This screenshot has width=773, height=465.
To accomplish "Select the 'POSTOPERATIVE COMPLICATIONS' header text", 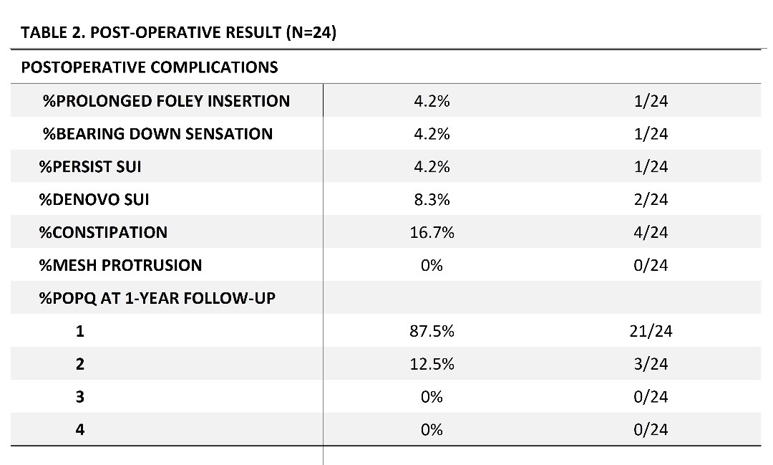I will [150, 67].
